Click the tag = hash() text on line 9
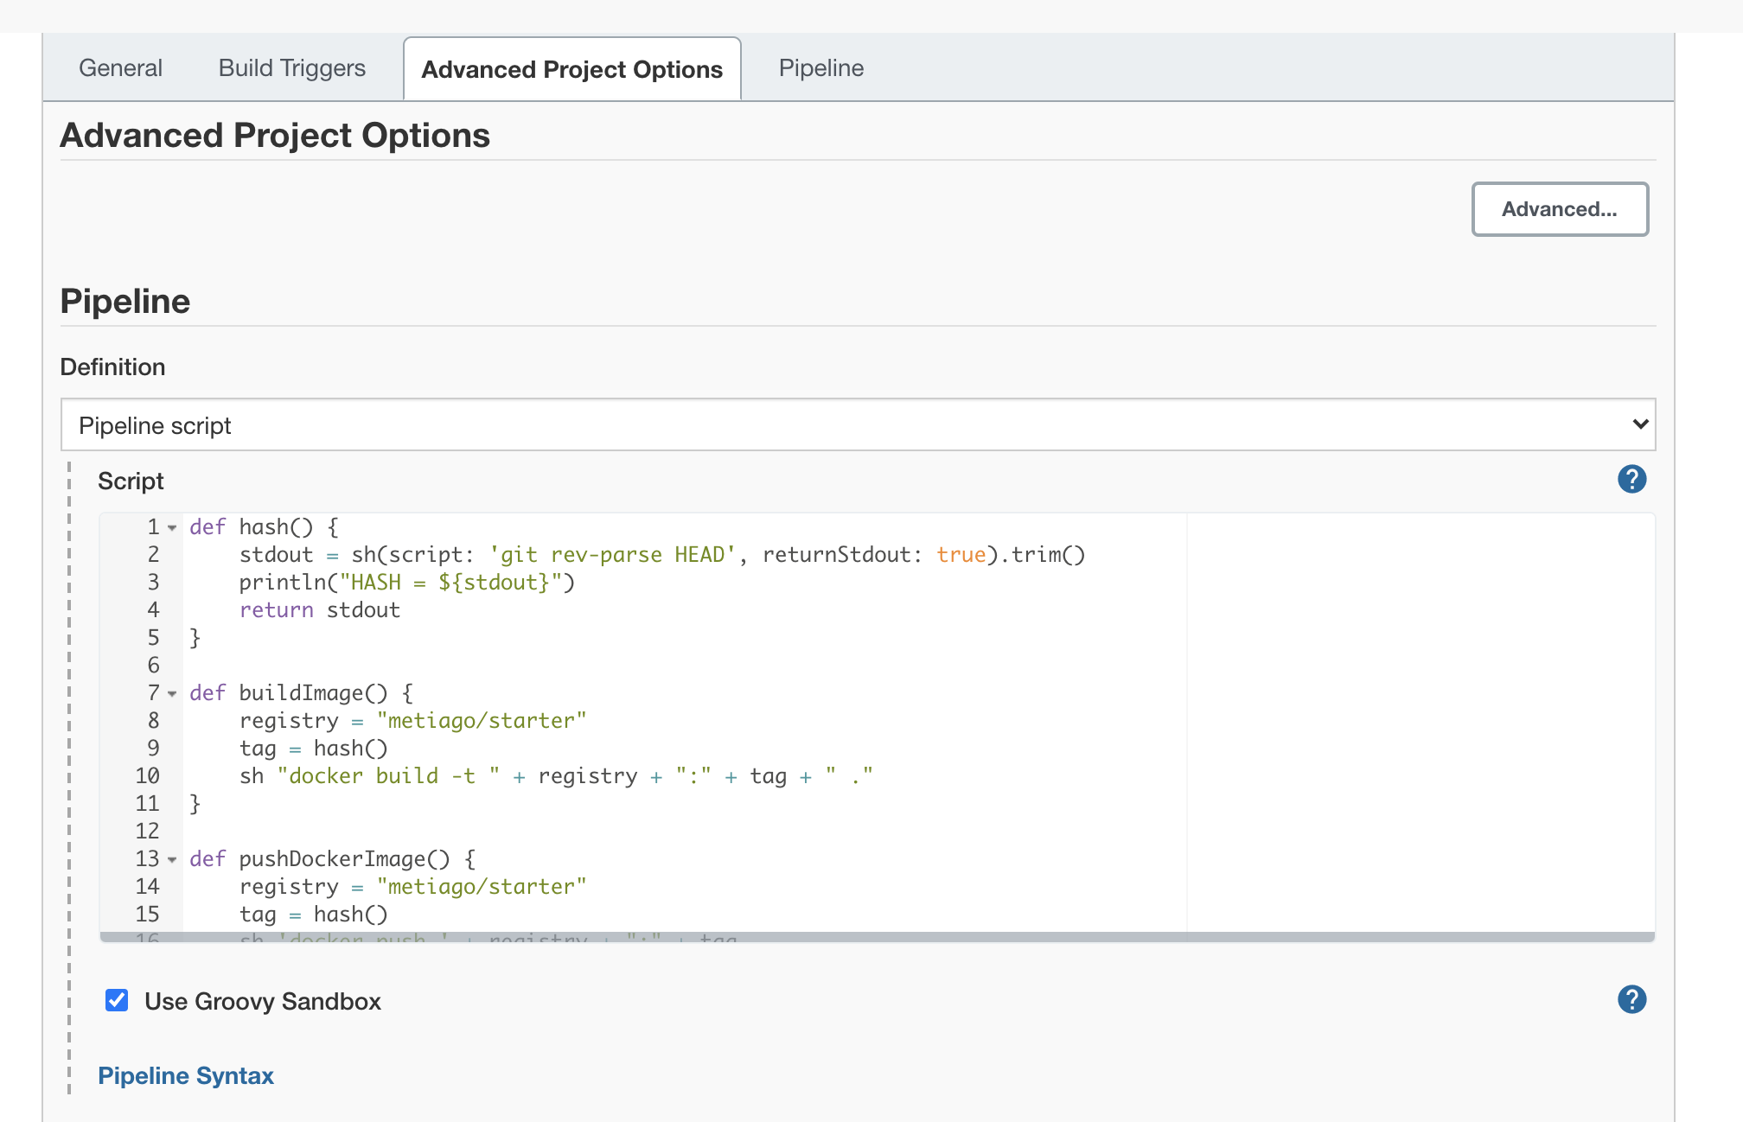This screenshot has width=1743, height=1122. pos(314,749)
